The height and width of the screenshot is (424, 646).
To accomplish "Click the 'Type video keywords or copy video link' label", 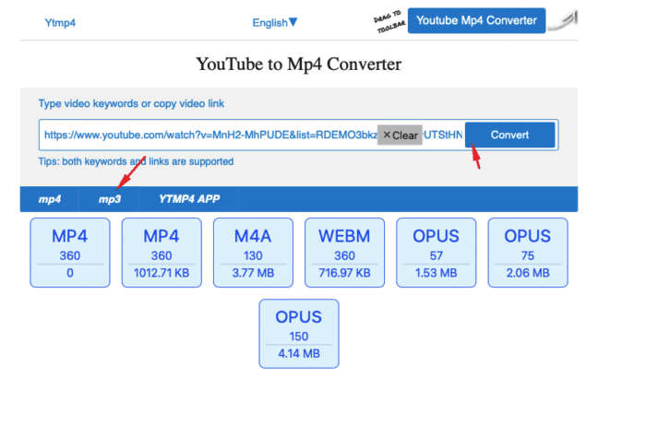I will tap(131, 104).
